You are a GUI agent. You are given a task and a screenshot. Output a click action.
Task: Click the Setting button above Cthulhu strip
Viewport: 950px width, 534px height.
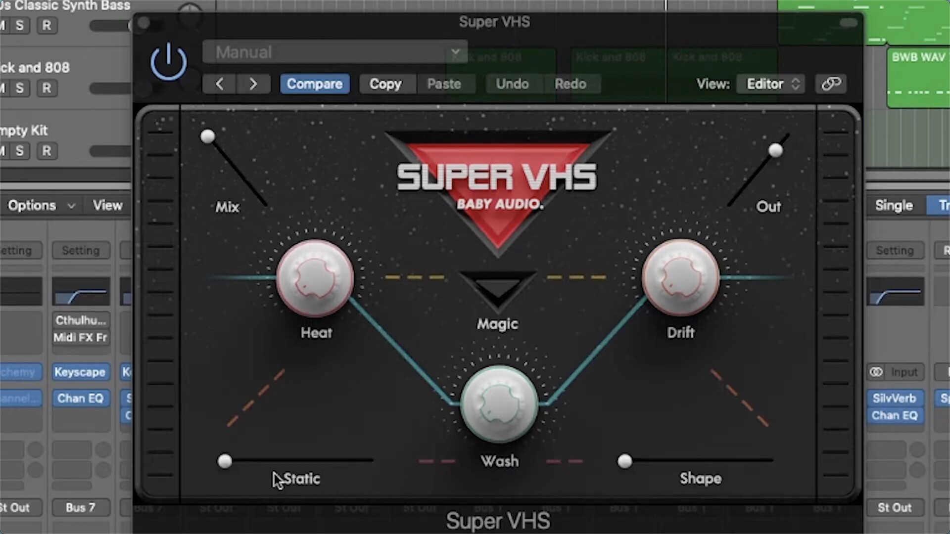click(x=81, y=251)
